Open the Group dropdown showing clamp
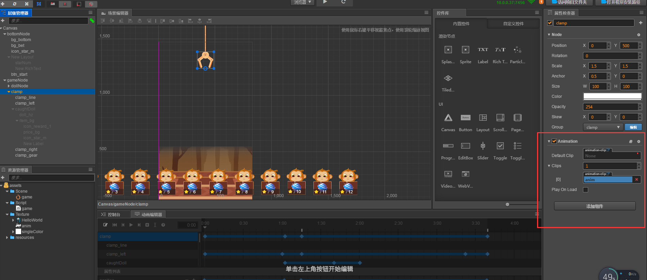Viewport: 647px width, 280px height. (603, 127)
